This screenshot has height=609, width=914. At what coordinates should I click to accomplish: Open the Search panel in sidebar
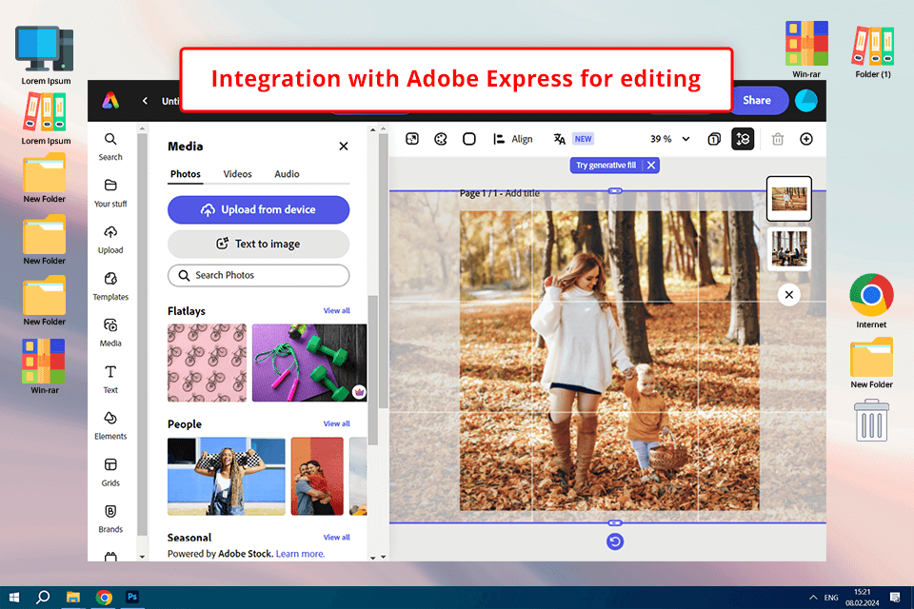[x=110, y=147]
